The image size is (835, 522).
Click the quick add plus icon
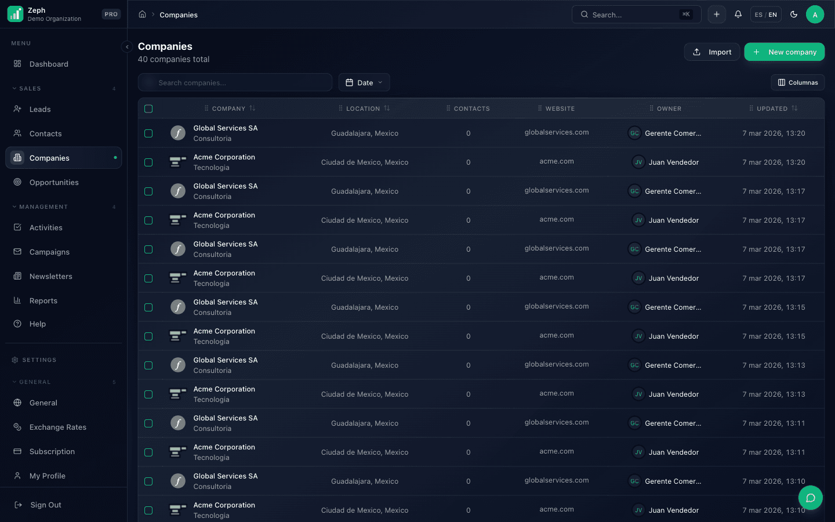pyautogui.click(x=717, y=14)
